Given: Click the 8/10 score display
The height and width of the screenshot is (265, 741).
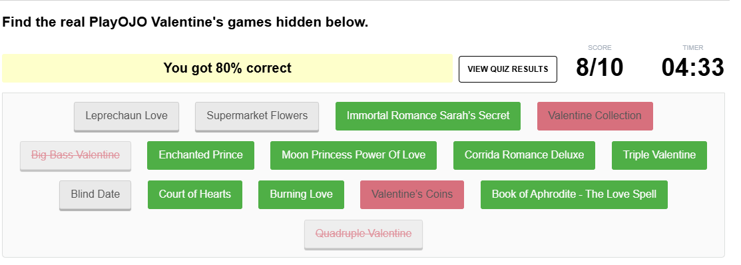Looking at the screenshot, I should tap(600, 67).
